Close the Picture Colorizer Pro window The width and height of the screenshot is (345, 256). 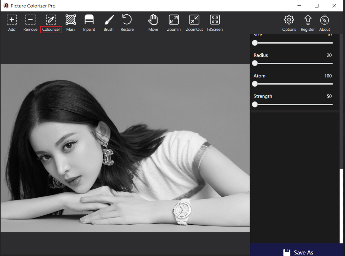[x=334, y=6]
